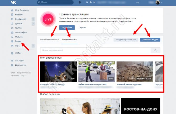Click the Друзья counter badge
Viewport: 176px width, 114px height.
[33, 24]
